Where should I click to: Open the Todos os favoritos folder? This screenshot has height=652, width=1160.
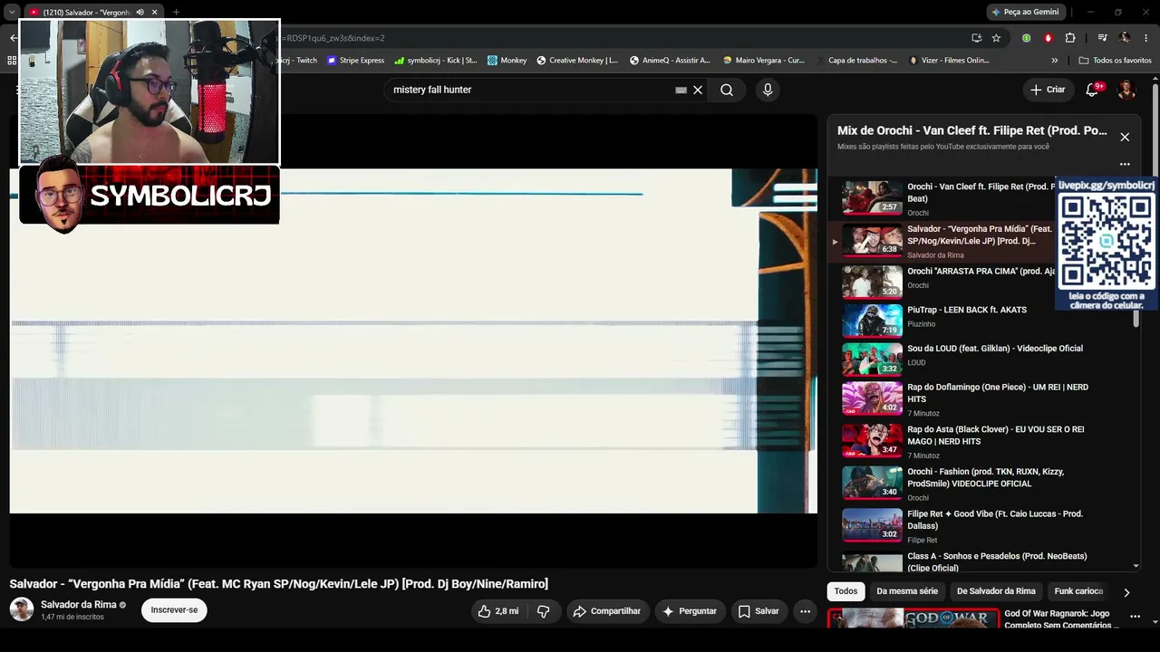(1115, 61)
